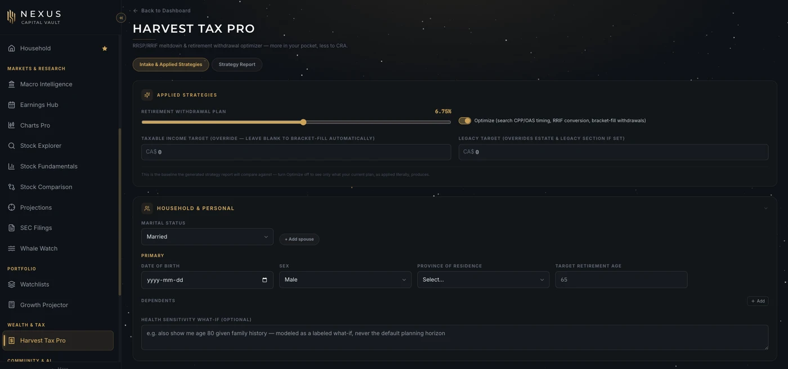Screen dimensions: 788x369
Task: Click the Charts Pro chart icon
Action: (11, 125)
